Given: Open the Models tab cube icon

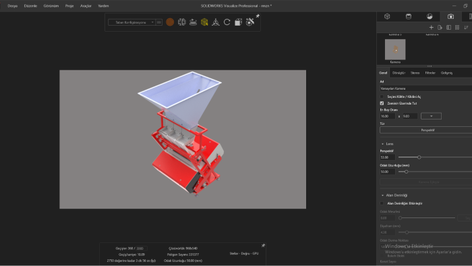Looking at the screenshot, I should pos(387,17).
